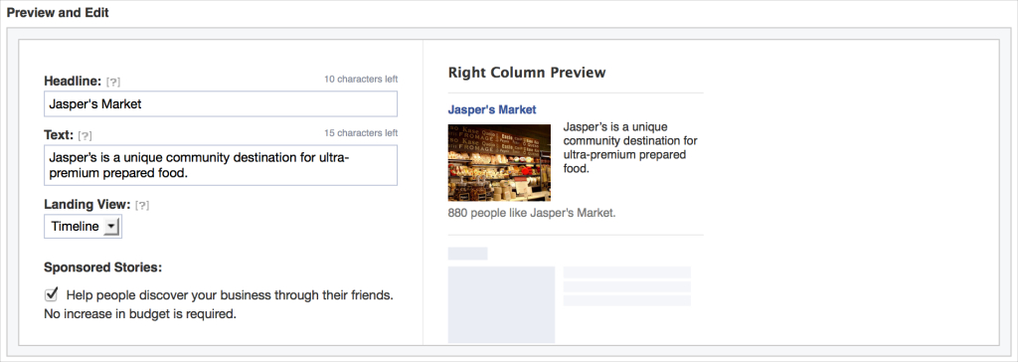This screenshot has width=1018, height=362.
Task: Toggle the Sponsored Stories checkbox
Action: [x=52, y=295]
